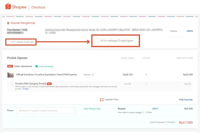Open chat via the chat bubble icon

pos(36,66)
